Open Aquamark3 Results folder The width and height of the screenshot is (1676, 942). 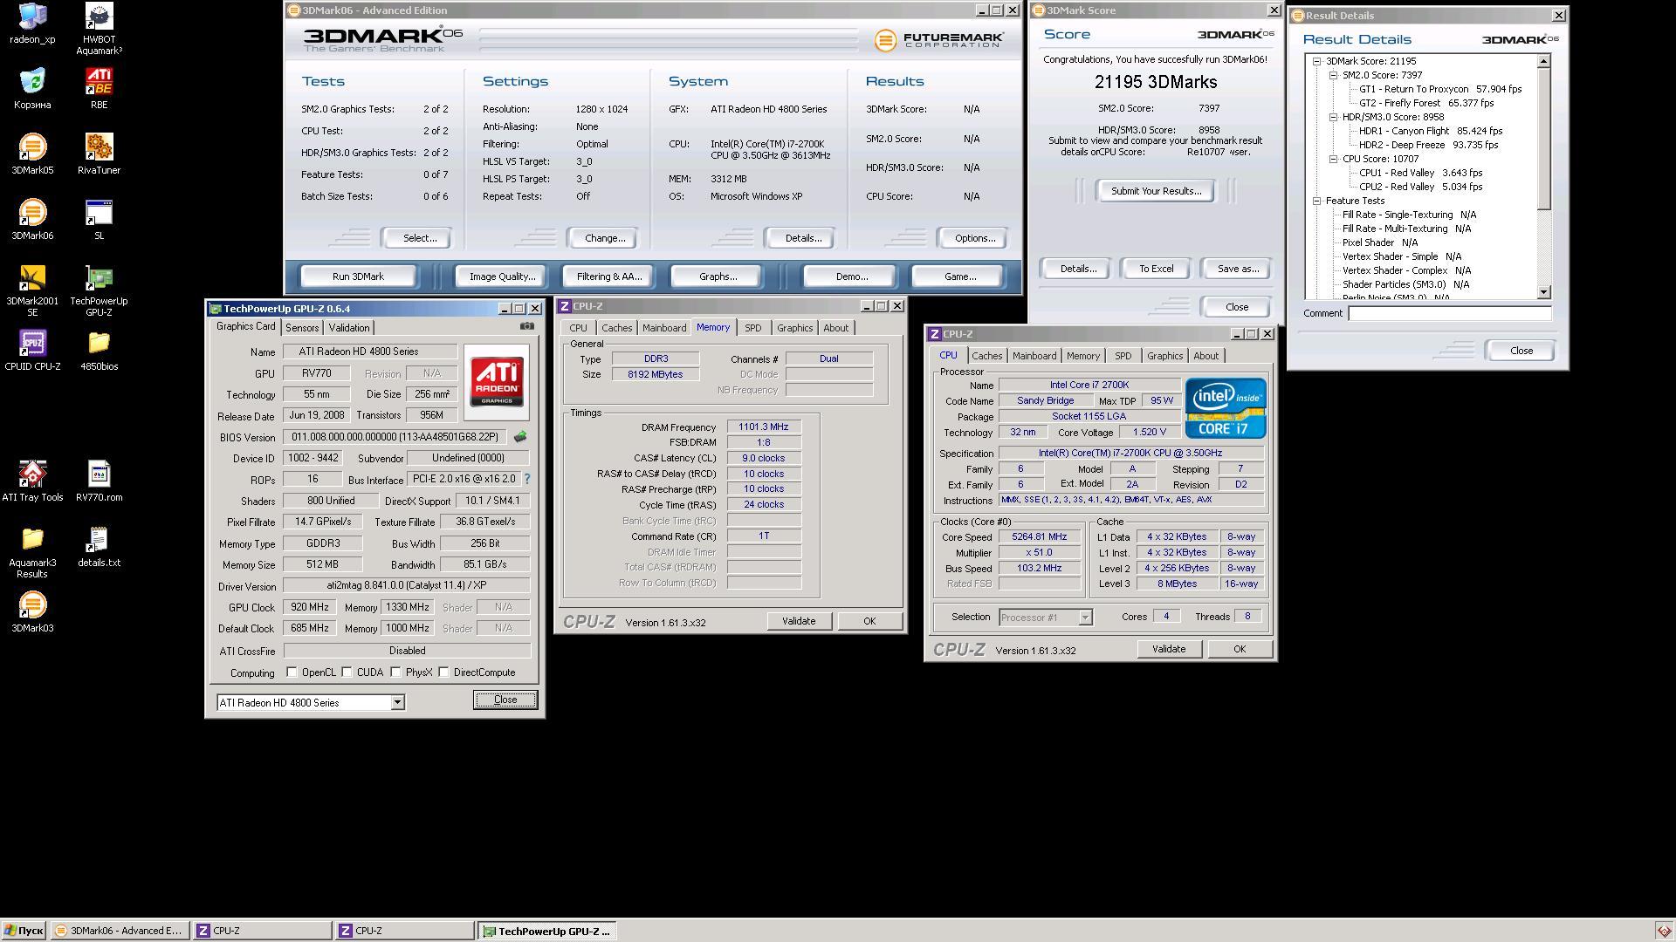point(32,552)
